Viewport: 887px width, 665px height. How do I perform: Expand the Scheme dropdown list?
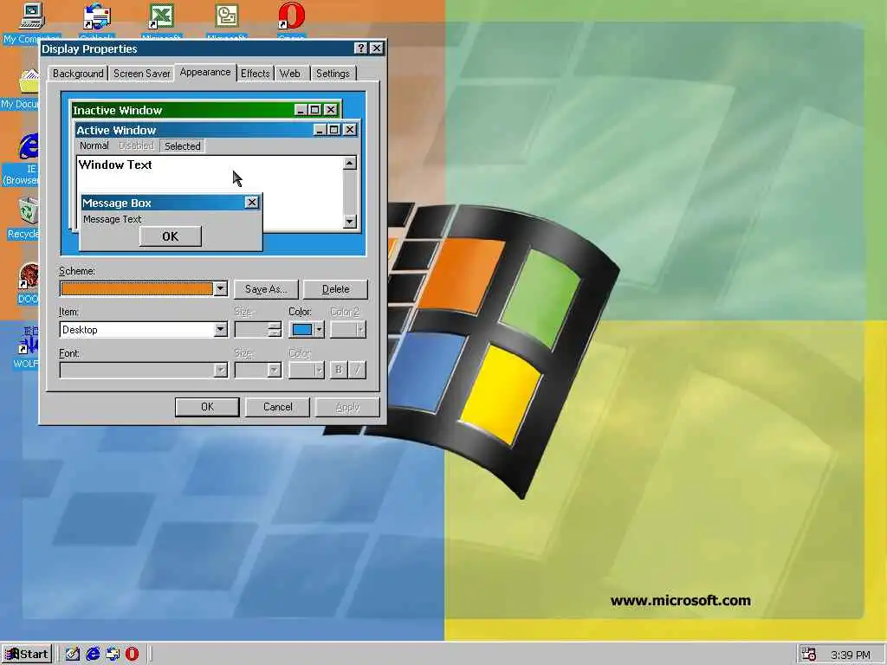[x=220, y=289]
